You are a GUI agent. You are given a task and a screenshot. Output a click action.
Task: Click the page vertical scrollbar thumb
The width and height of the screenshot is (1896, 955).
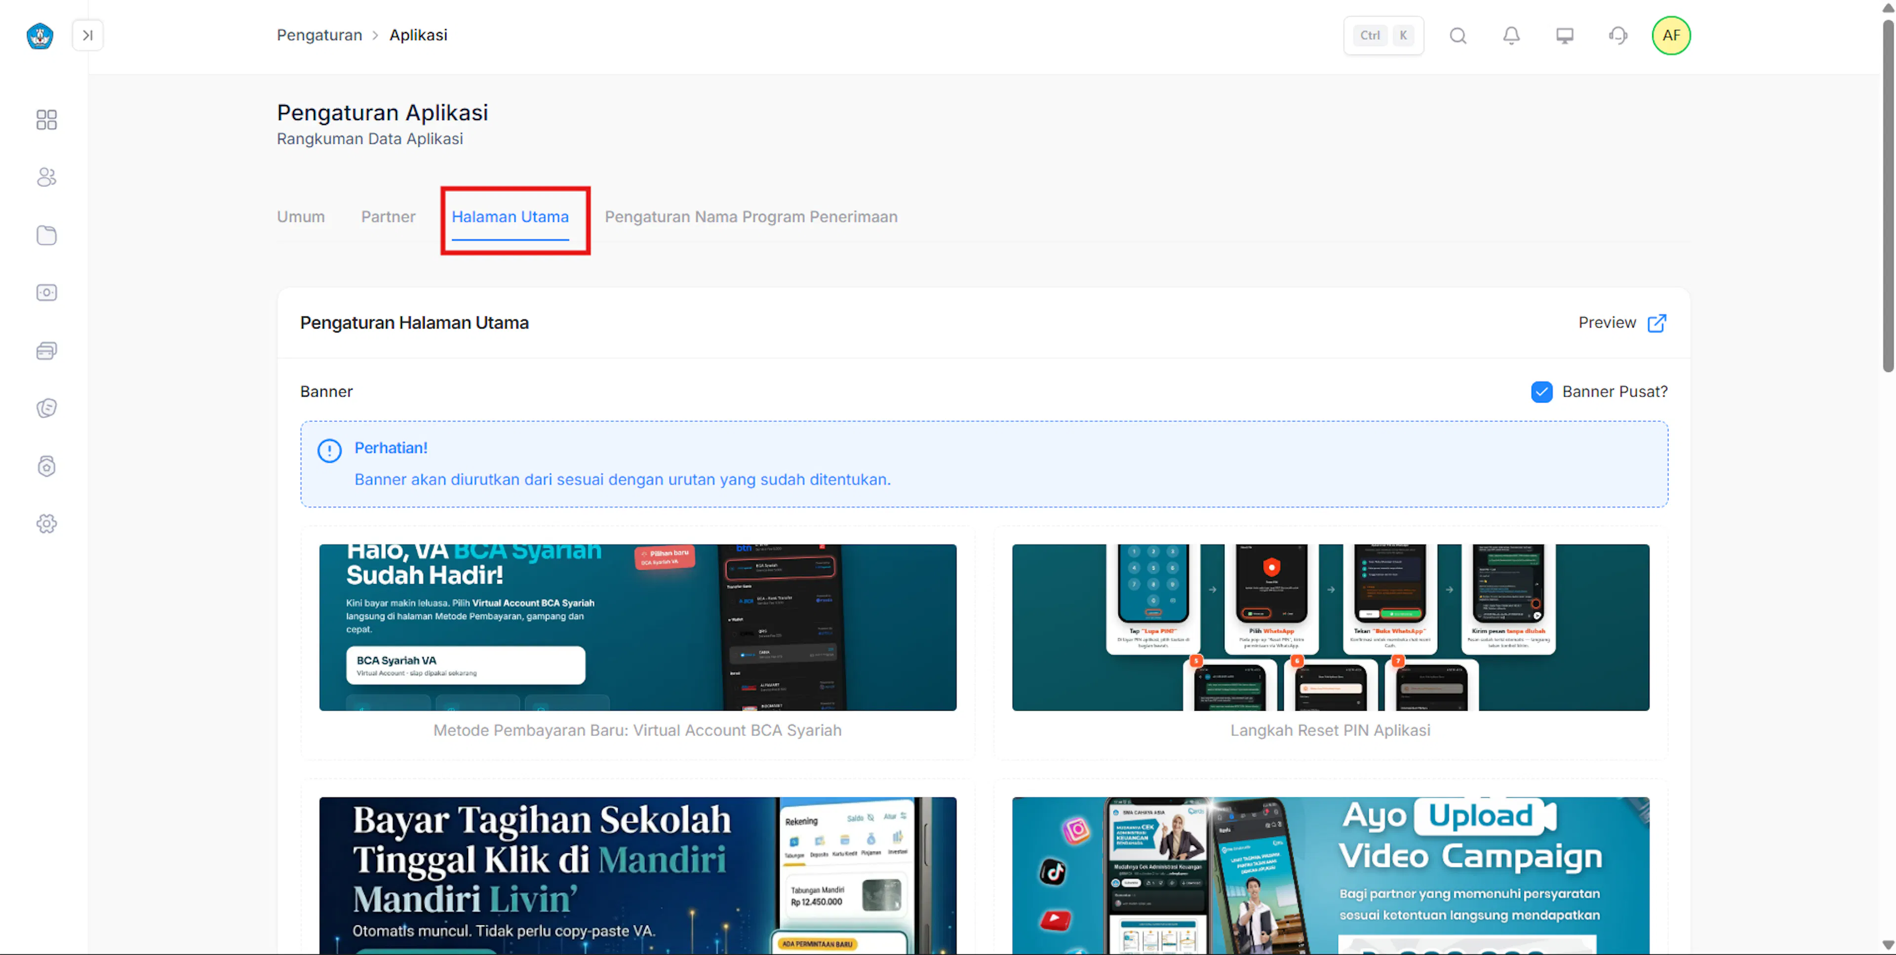(x=1888, y=196)
